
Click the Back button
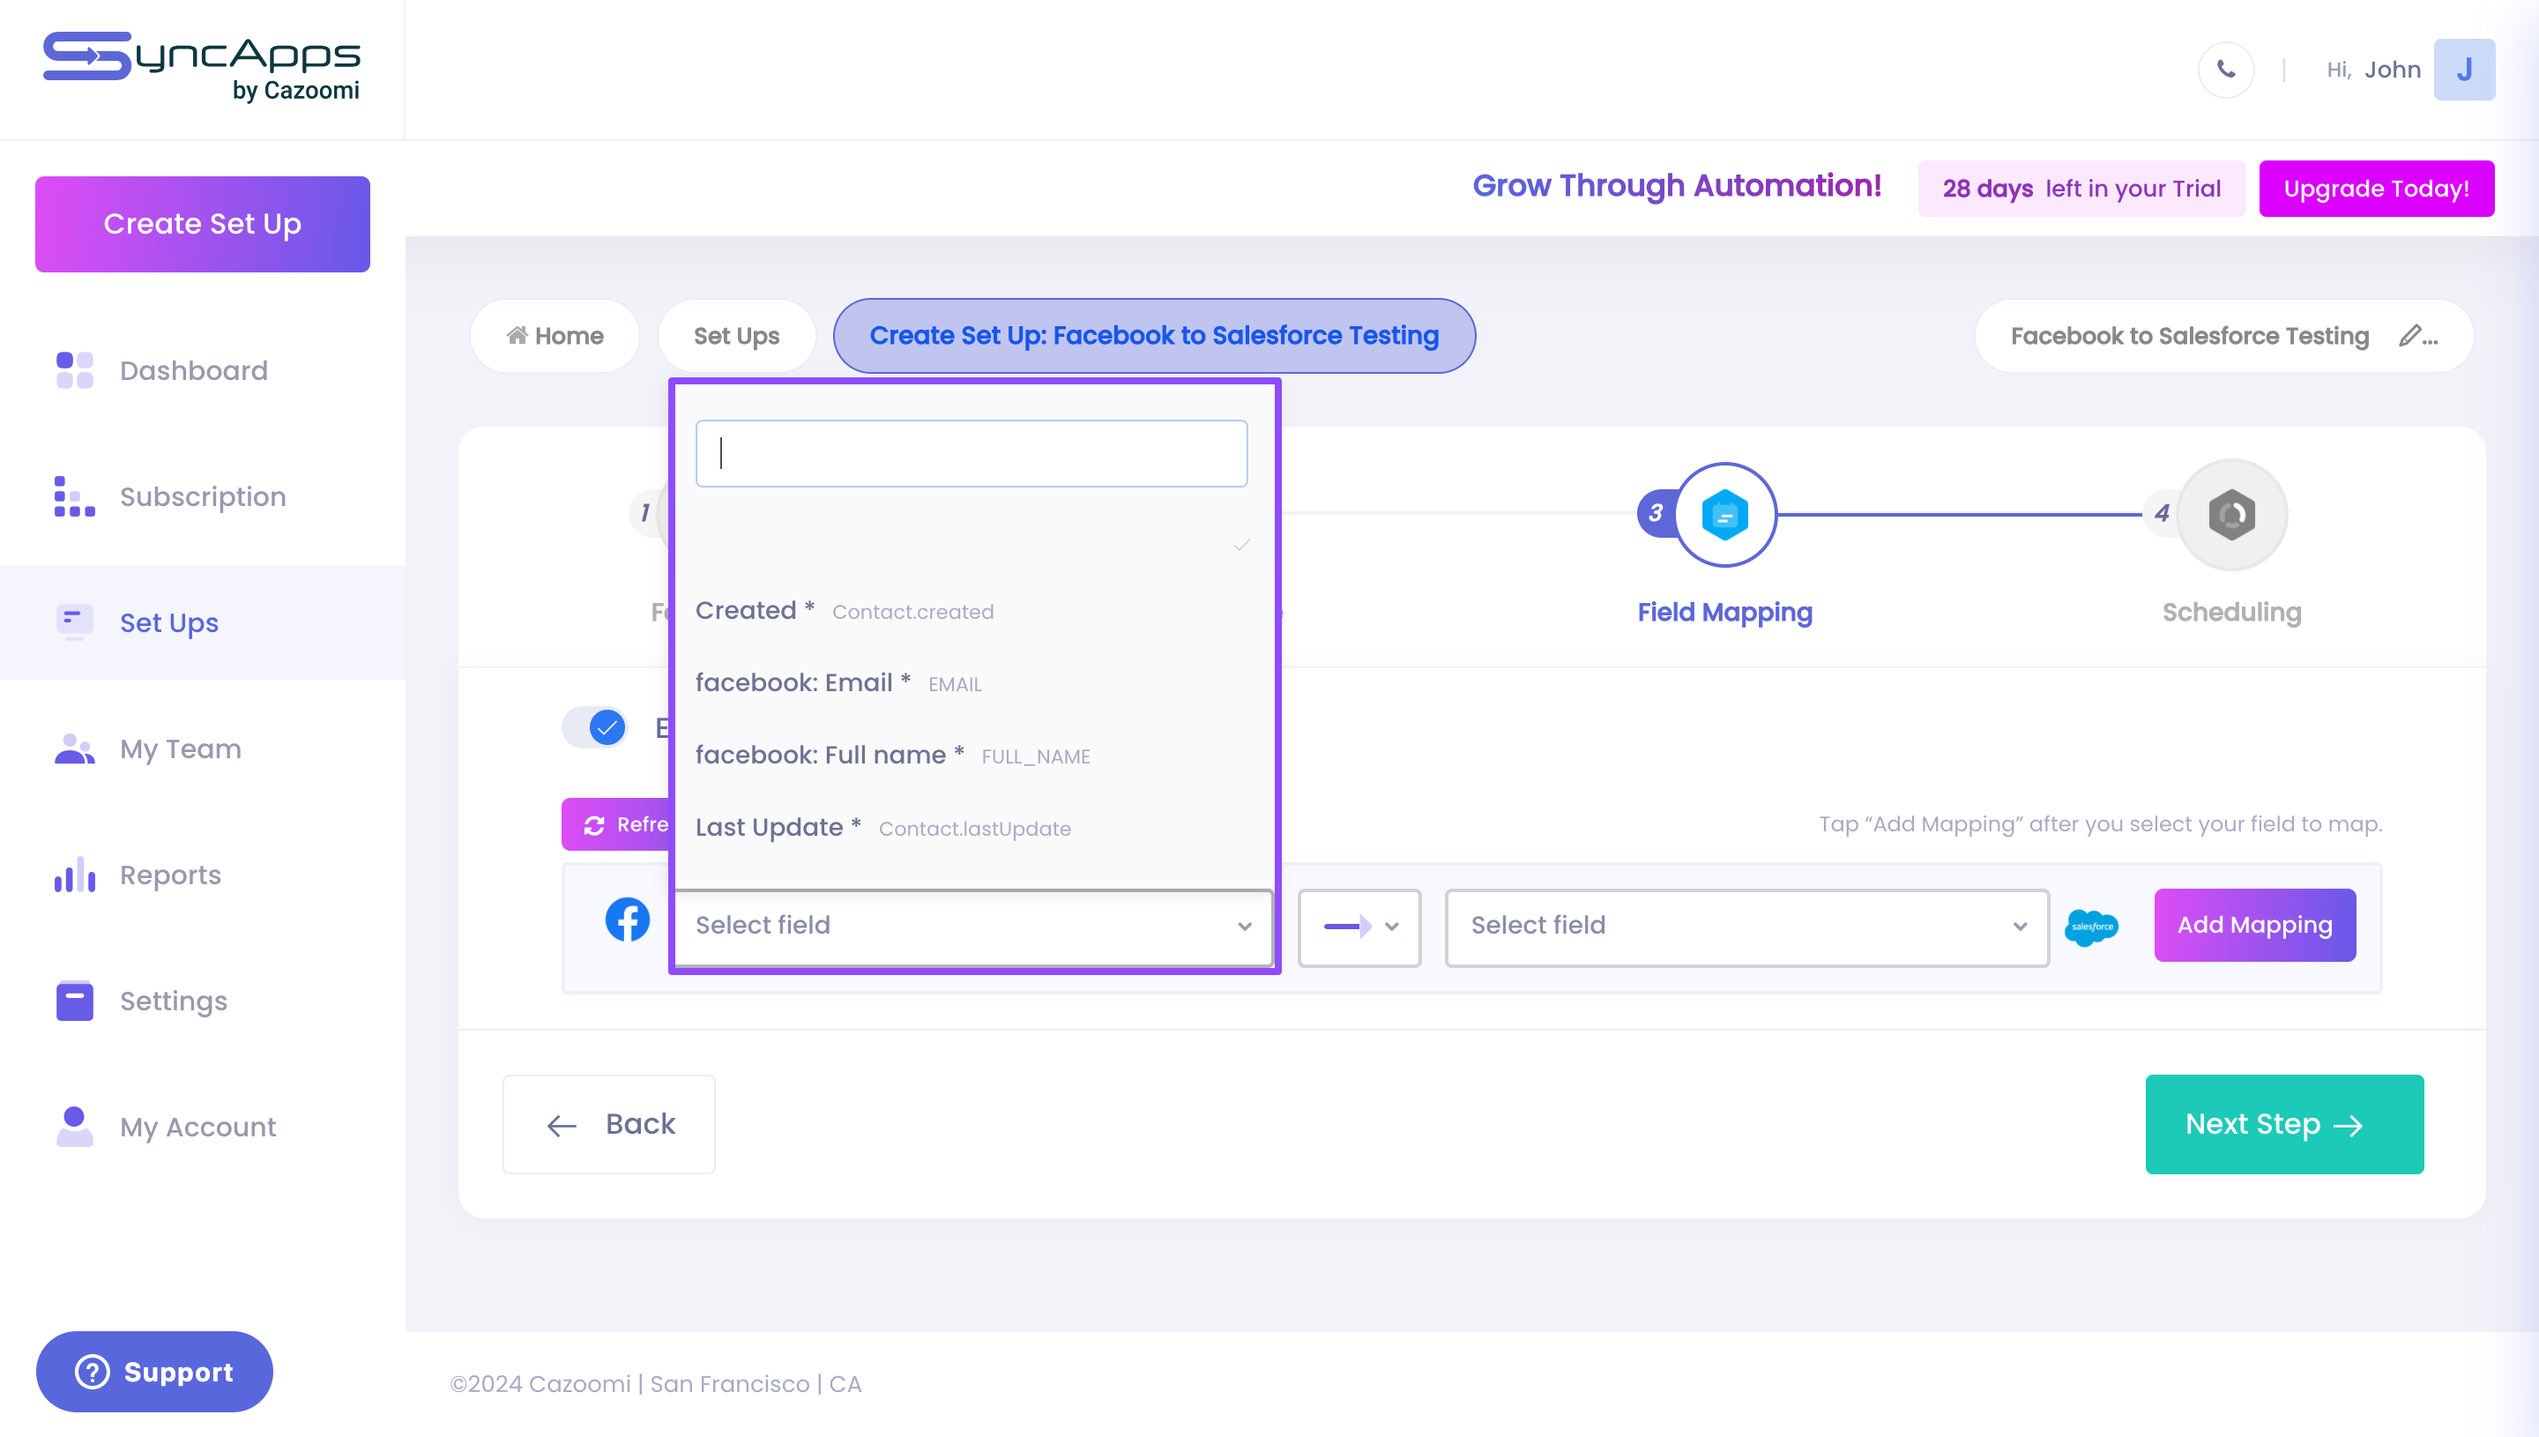(607, 1124)
